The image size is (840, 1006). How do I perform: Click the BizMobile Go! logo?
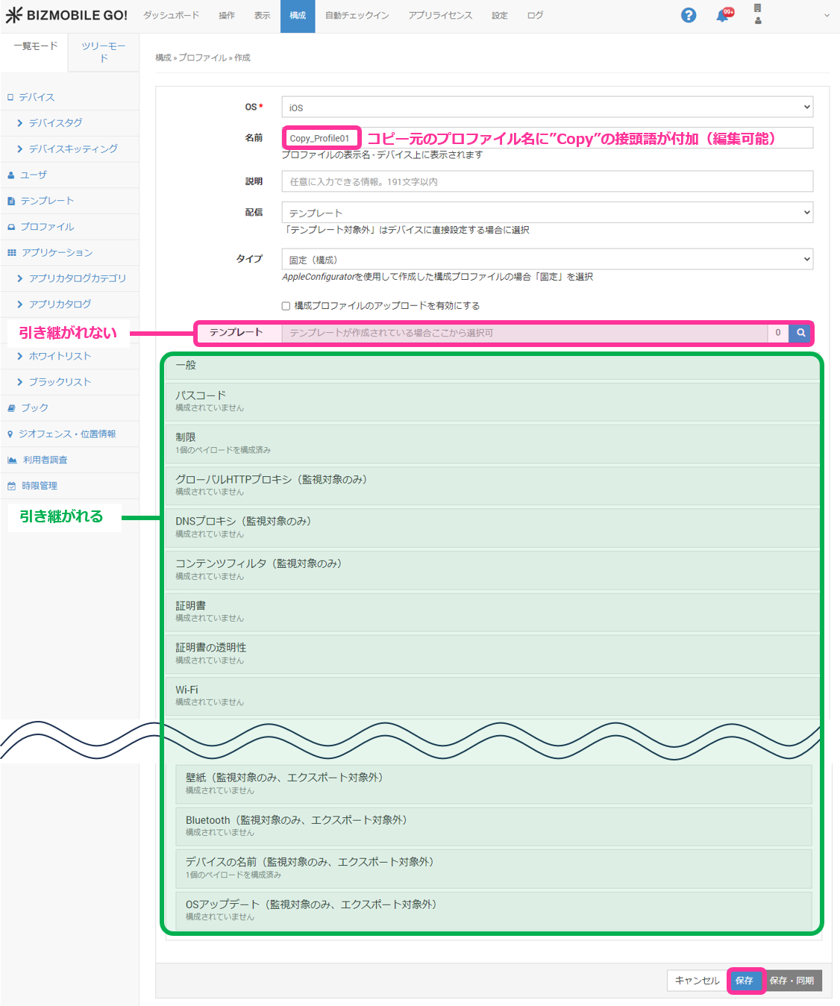pos(67,16)
